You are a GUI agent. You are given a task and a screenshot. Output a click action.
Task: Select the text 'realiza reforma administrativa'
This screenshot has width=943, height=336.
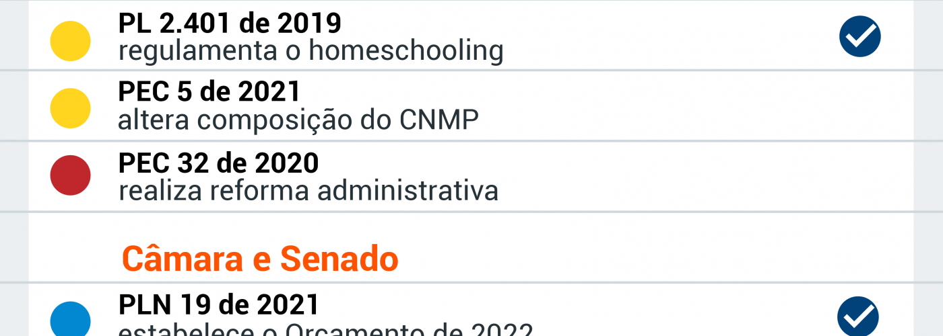coord(308,191)
